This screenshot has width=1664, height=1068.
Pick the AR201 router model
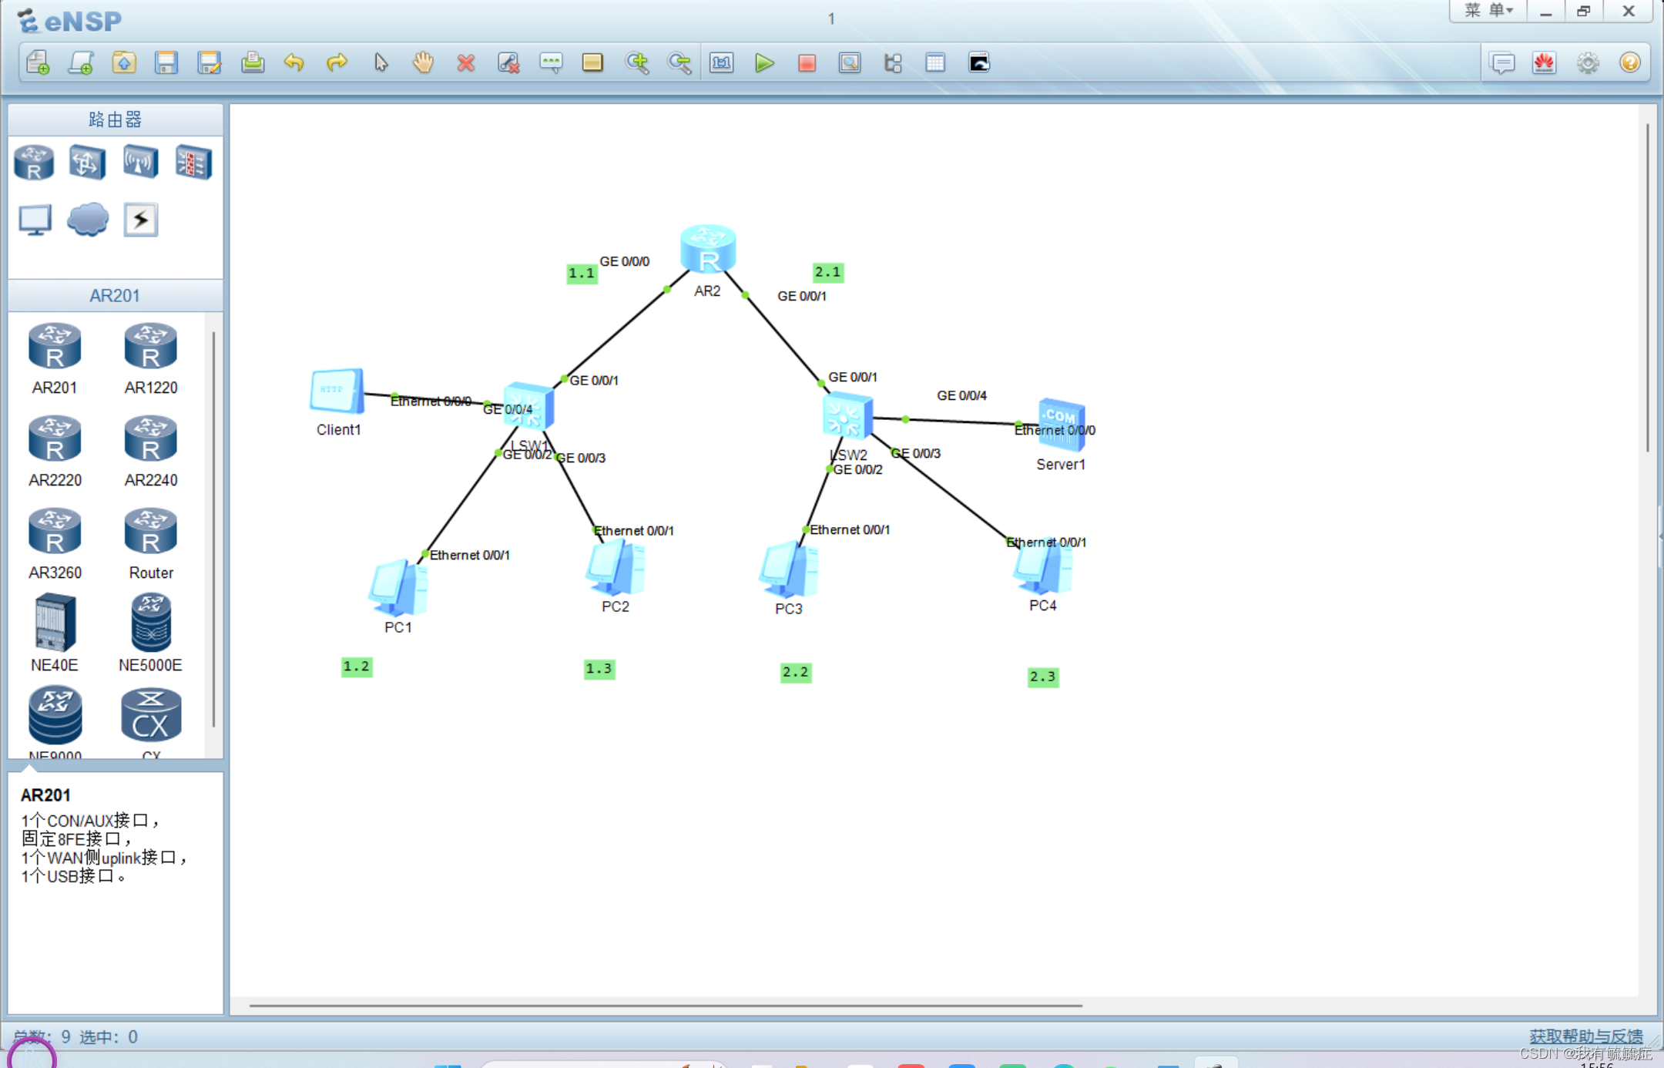(x=55, y=359)
